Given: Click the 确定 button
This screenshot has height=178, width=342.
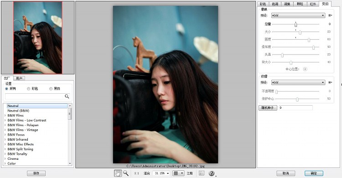Looking at the screenshot, I should pos(314,173).
